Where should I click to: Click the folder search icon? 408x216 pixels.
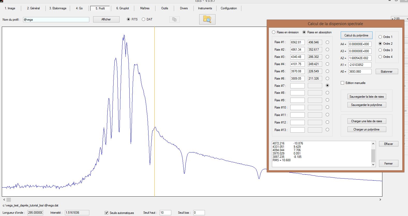tap(207, 19)
